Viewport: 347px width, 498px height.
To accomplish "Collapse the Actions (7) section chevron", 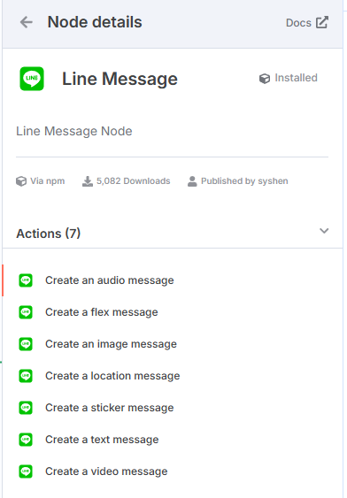I will click(324, 231).
